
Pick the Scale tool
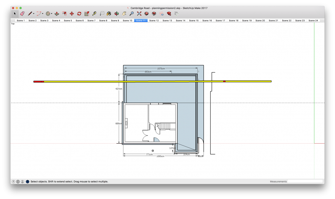[x=87, y=13]
